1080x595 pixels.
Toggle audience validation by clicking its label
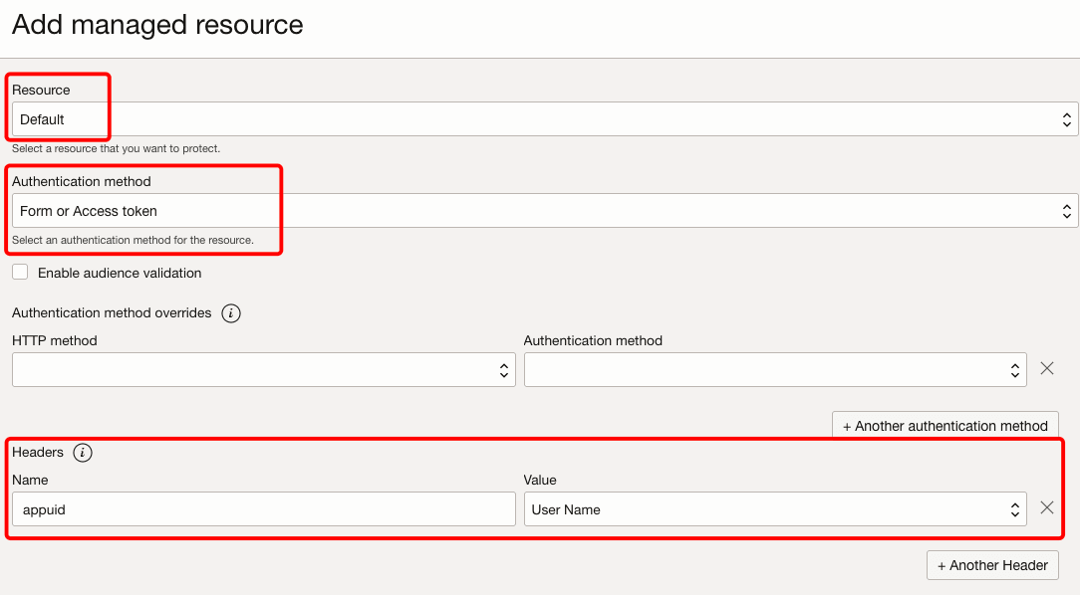119,273
